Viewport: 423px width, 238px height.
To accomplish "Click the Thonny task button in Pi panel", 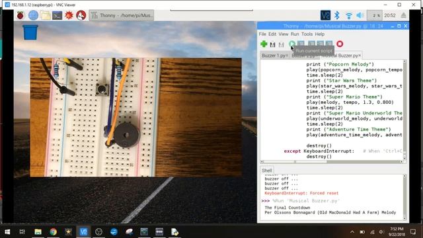I will click(x=122, y=15).
